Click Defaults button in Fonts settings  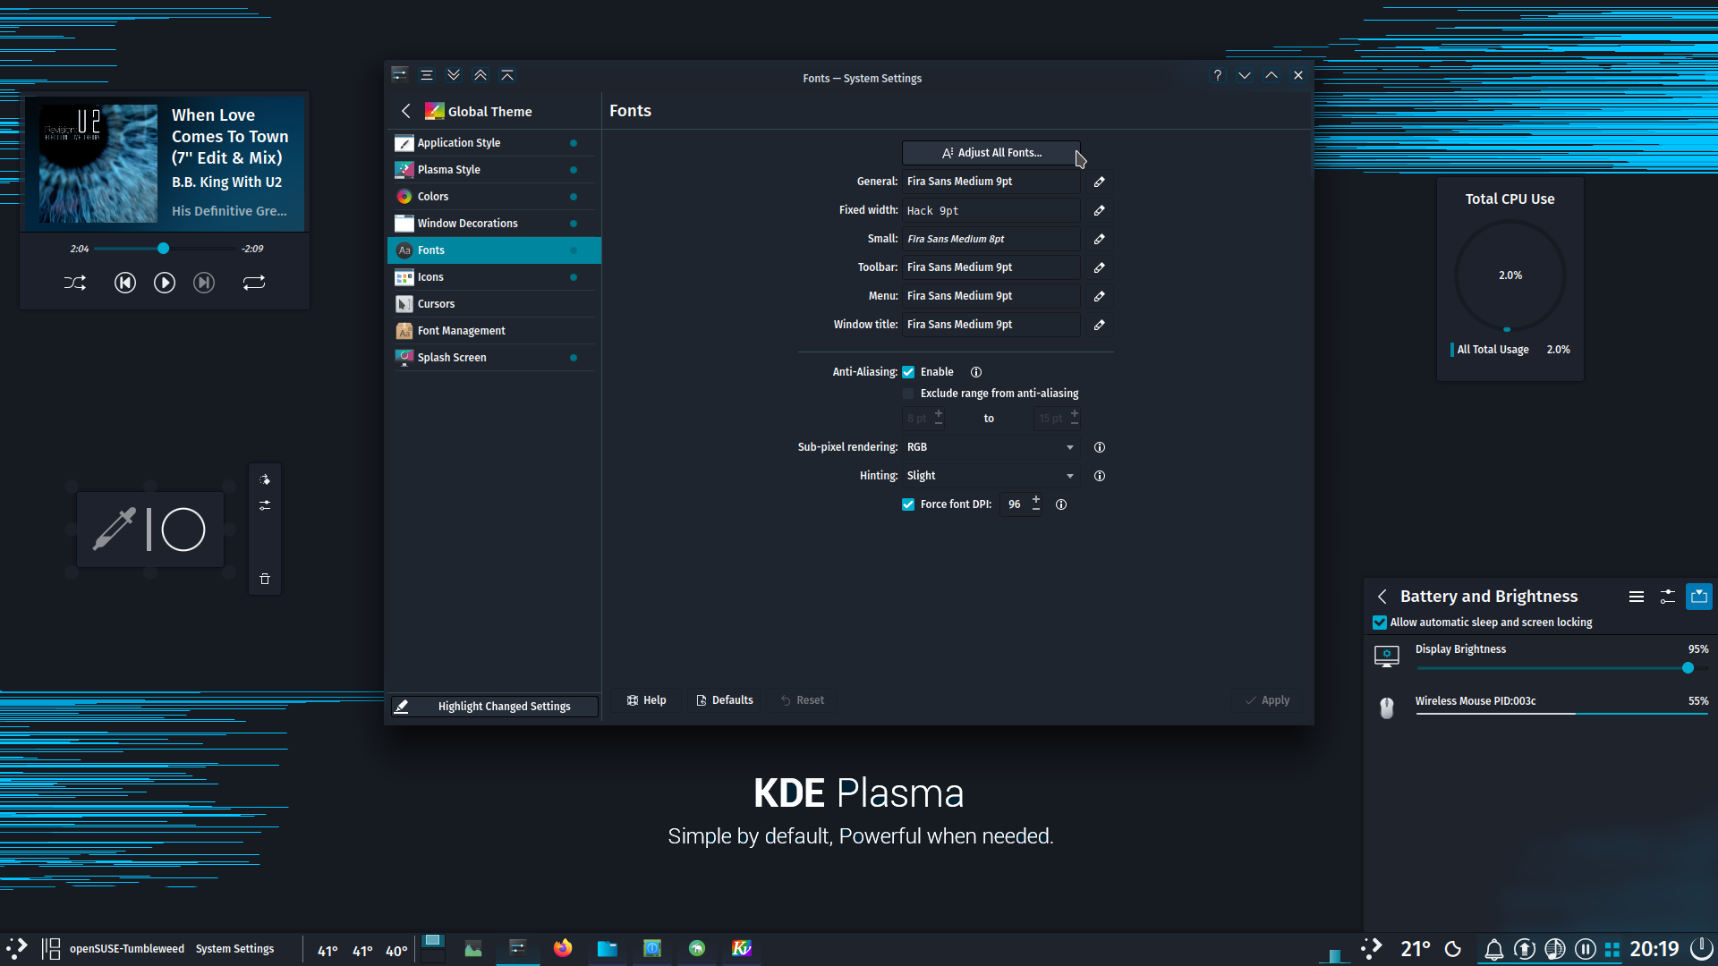(x=725, y=700)
